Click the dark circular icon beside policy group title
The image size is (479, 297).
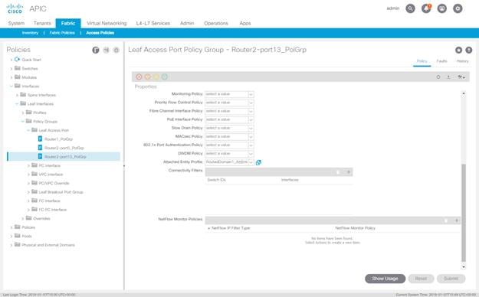tap(458, 50)
